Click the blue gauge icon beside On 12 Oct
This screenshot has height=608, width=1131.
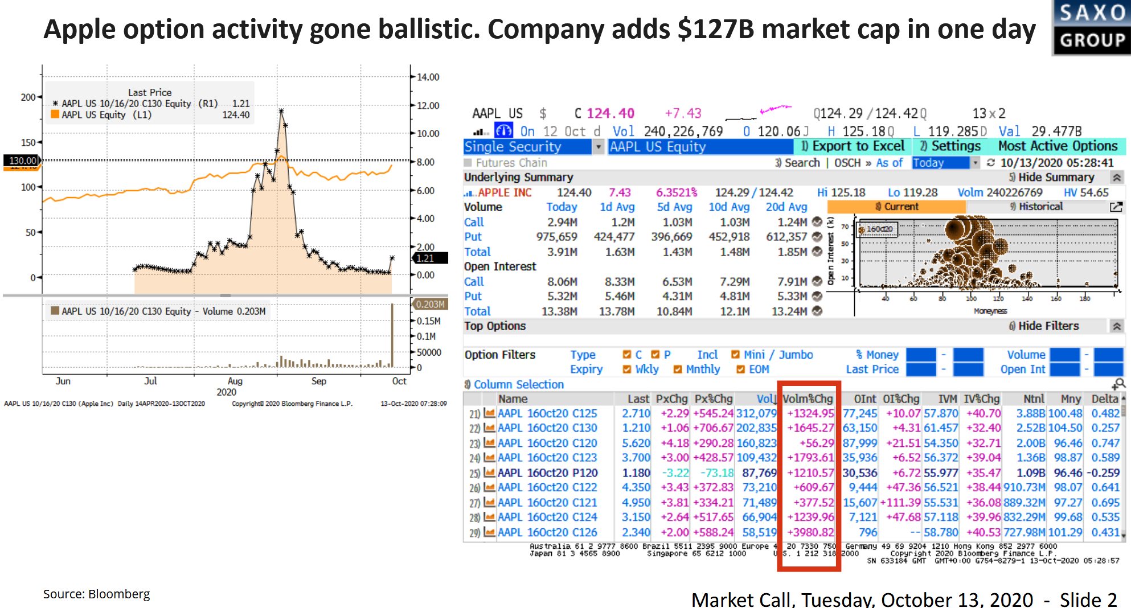(x=503, y=131)
